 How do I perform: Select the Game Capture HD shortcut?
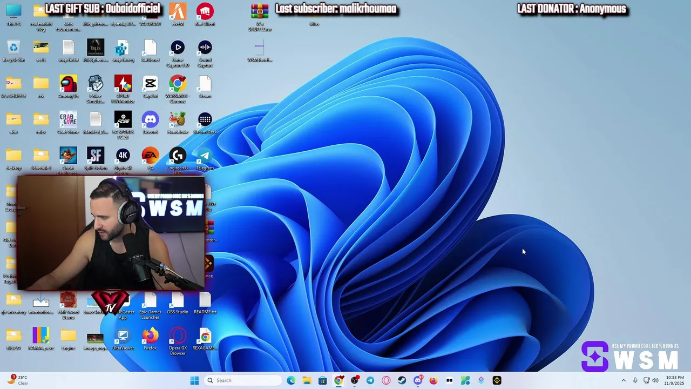(x=178, y=53)
